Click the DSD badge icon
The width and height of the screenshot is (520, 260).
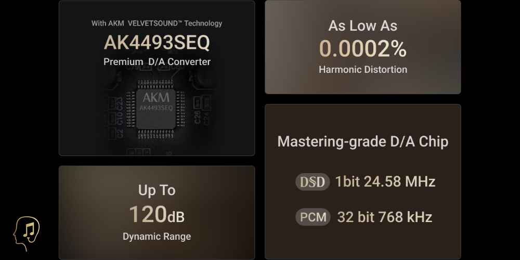pyautogui.click(x=313, y=181)
